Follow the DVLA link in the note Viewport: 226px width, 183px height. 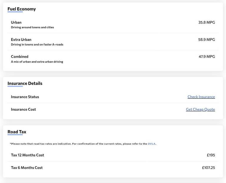pyautogui.click(x=152, y=144)
